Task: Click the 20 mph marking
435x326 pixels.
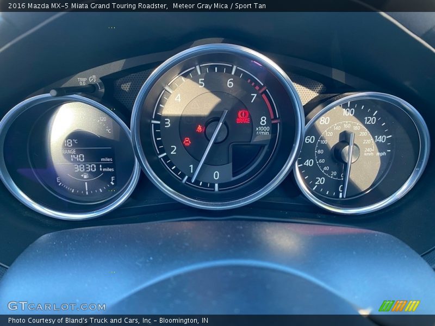Action: coord(320,181)
